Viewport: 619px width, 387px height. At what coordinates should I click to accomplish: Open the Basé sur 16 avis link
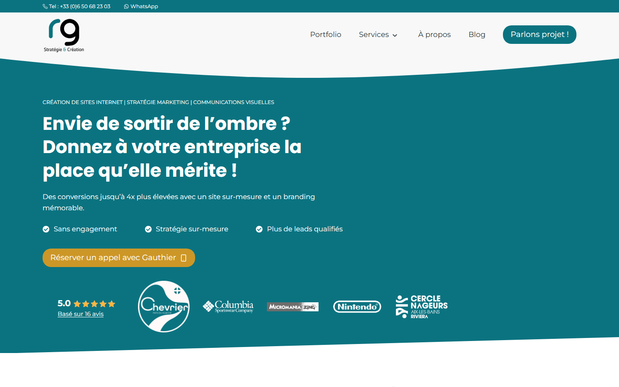point(81,314)
